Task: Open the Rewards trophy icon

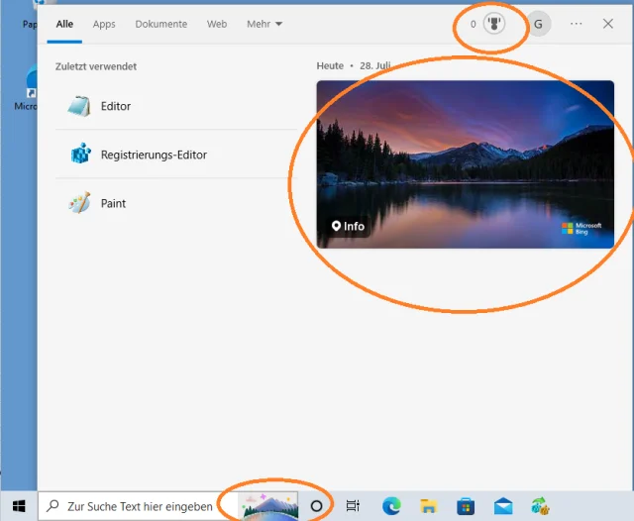Action: 494,24
